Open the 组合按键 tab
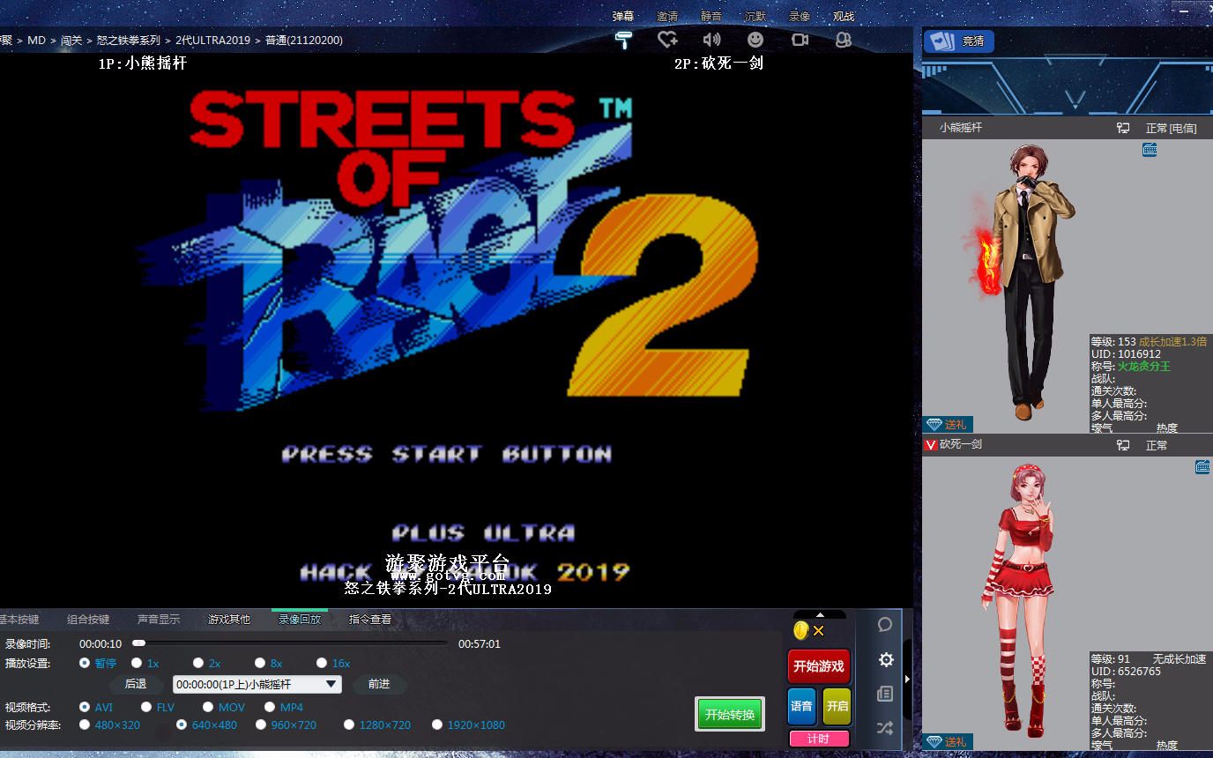Image resolution: width=1213 pixels, height=758 pixels. [x=88, y=620]
